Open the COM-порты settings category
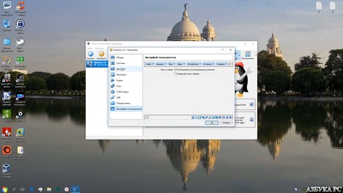The width and height of the screenshot is (343, 193). click(126, 92)
